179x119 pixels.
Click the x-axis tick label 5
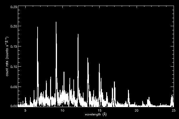pos(25,110)
